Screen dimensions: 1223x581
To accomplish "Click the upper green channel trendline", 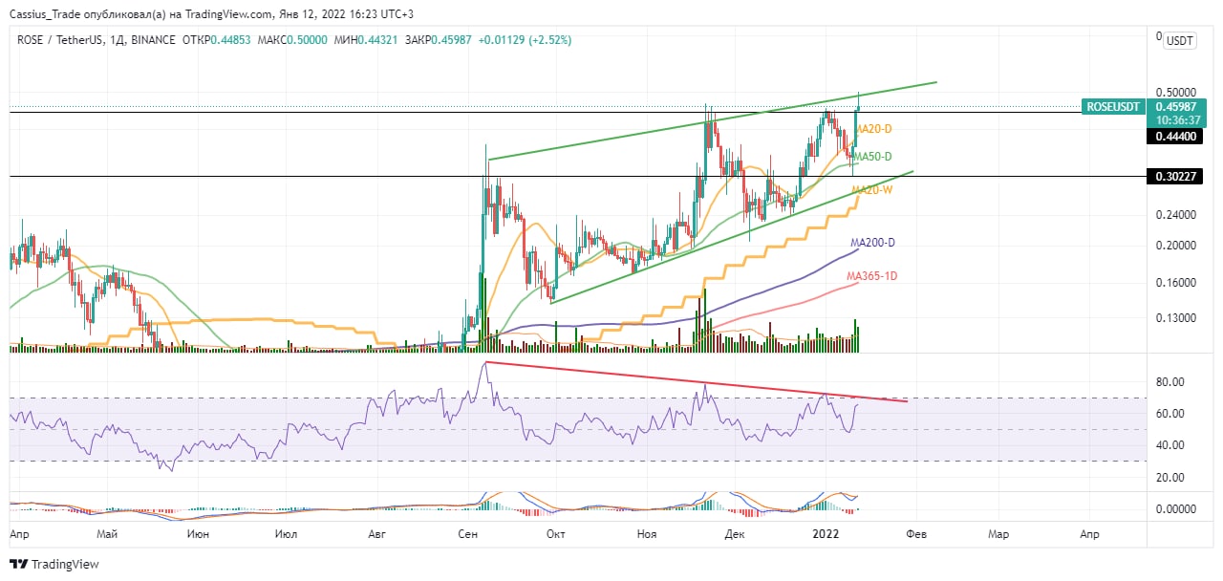I will tap(712, 121).
